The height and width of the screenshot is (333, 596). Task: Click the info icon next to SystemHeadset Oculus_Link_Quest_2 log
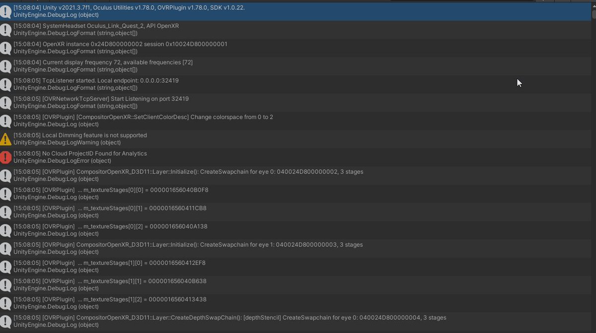point(5,30)
